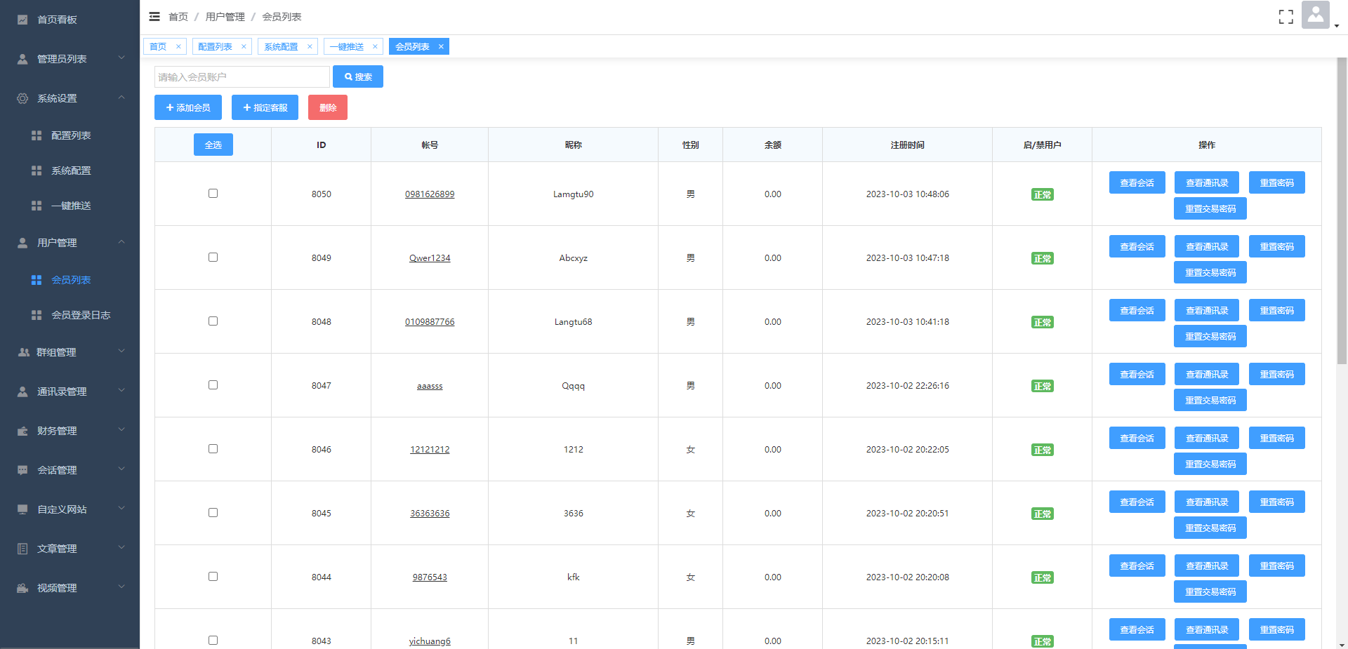Switch to the 系统配置 tab
Image resolution: width=1348 pixels, height=649 pixels.
pyautogui.click(x=281, y=47)
